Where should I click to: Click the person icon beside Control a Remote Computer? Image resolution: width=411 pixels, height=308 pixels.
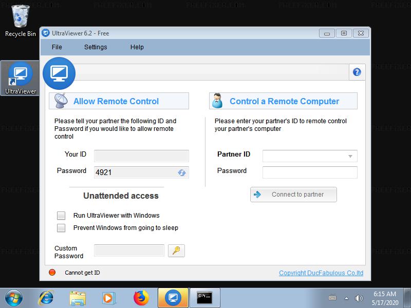[217, 101]
